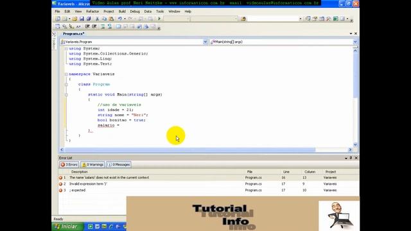This screenshot has width=411, height=231.
Task: Sort by the Description column header
Action: pos(80,172)
